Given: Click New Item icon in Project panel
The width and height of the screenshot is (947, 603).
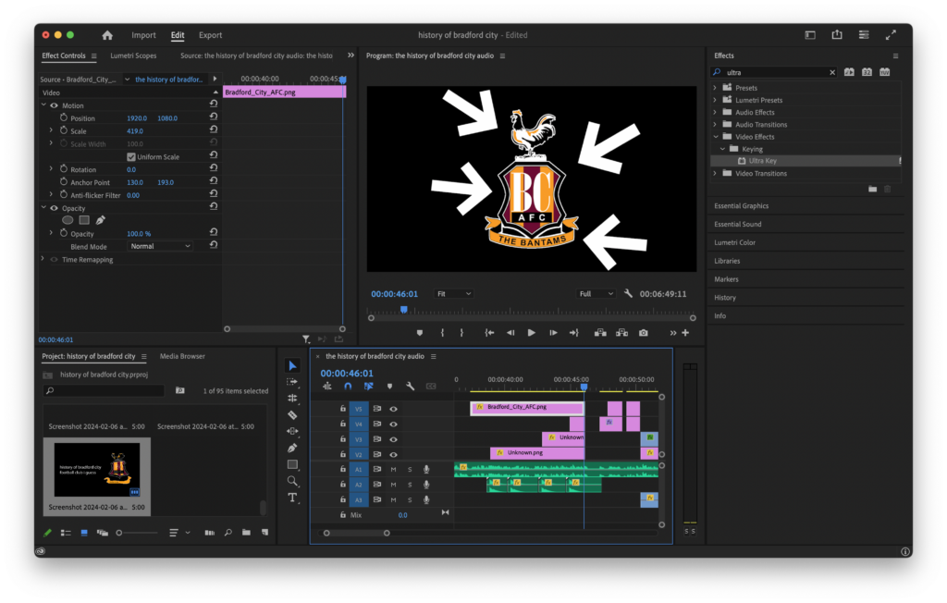Looking at the screenshot, I should (265, 533).
